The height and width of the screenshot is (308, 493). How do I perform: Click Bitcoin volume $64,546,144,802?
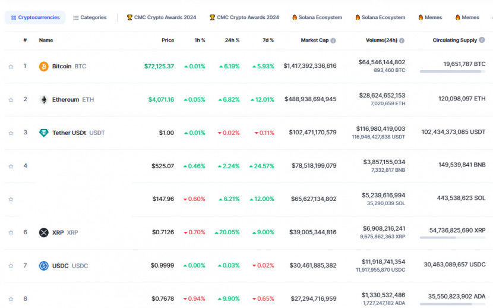coord(382,62)
